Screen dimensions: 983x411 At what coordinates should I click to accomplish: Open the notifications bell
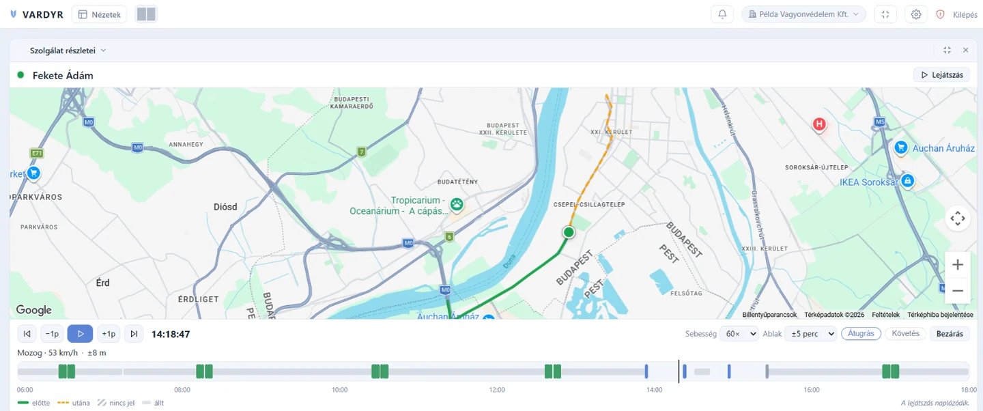pos(722,14)
